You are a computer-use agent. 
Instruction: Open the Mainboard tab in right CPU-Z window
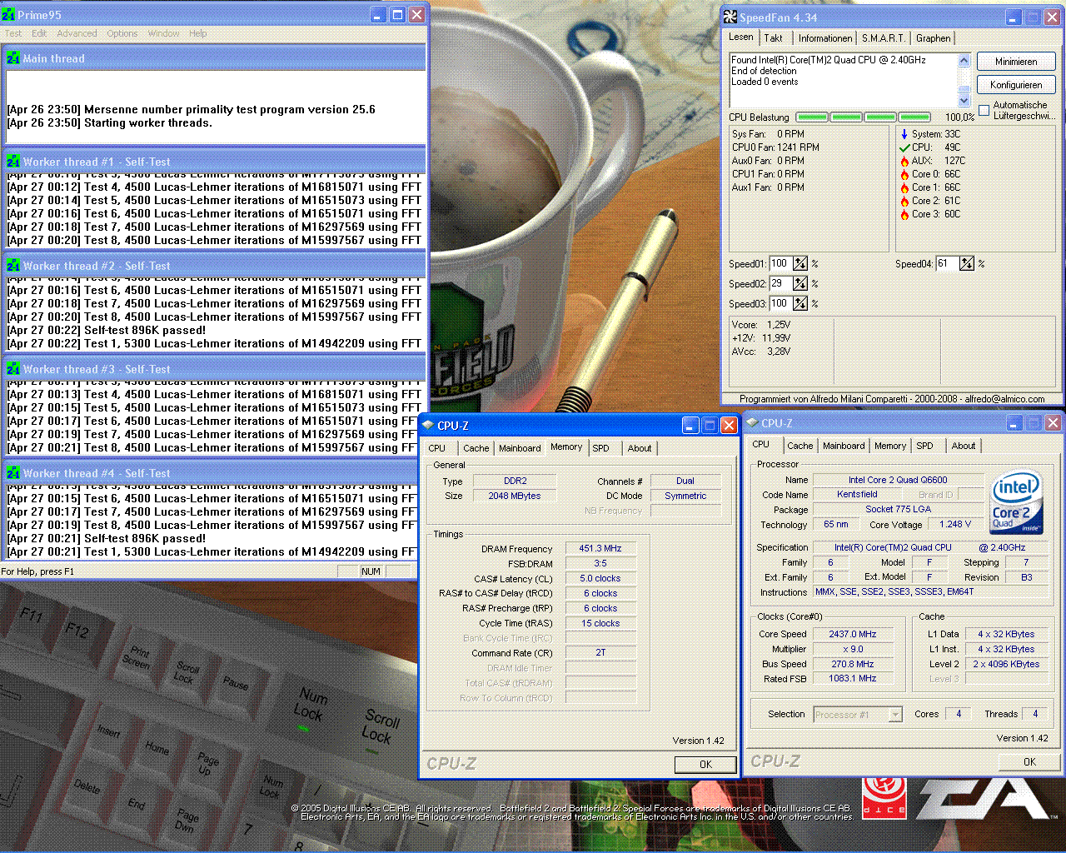pos(844,446)
